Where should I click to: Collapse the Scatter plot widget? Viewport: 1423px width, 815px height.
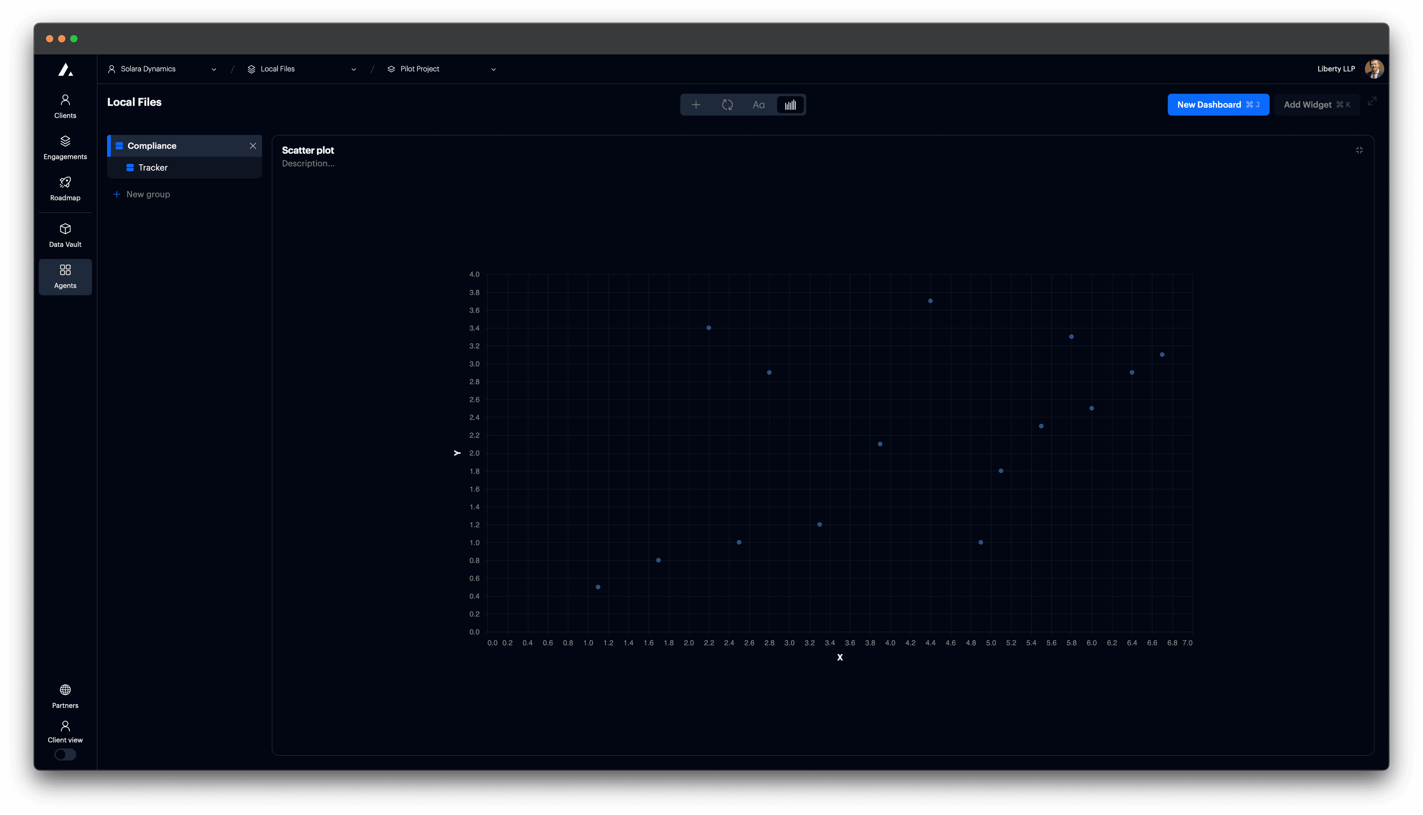click(x=1360, y=150)
